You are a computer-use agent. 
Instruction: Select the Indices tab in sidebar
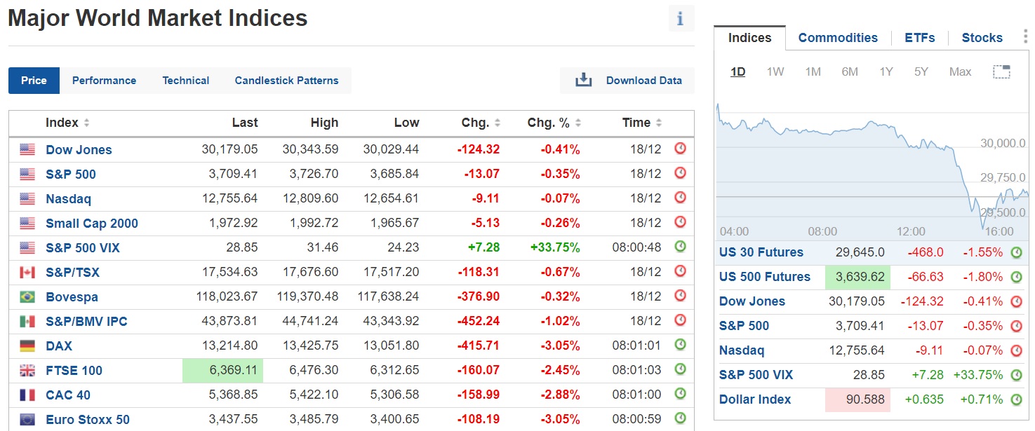749,38
